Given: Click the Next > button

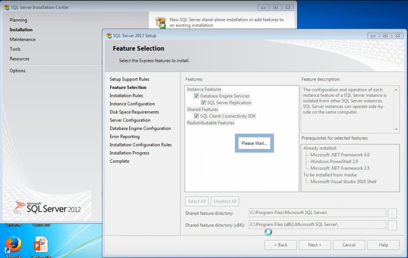Looking at the screenshot, I should click(x=315, y=245).
